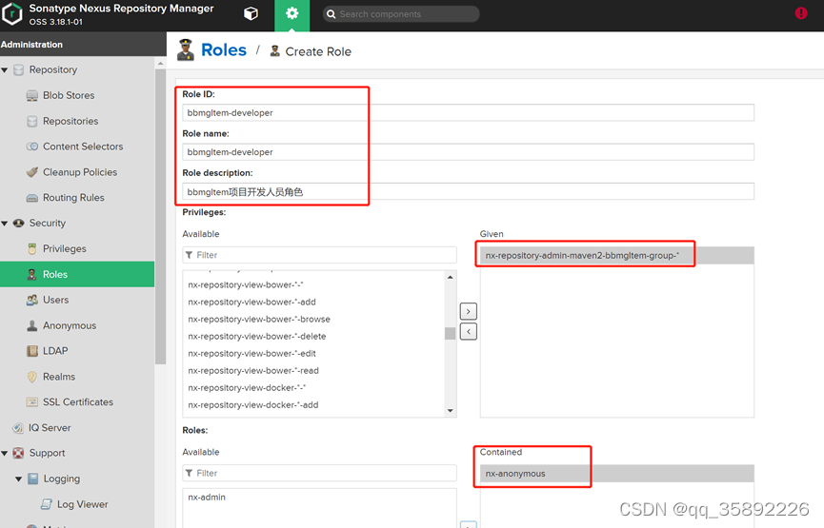Image resolution: width=824 pixels, height=528 pixels.
Task: Click the Role name input field
Action: 469,152
